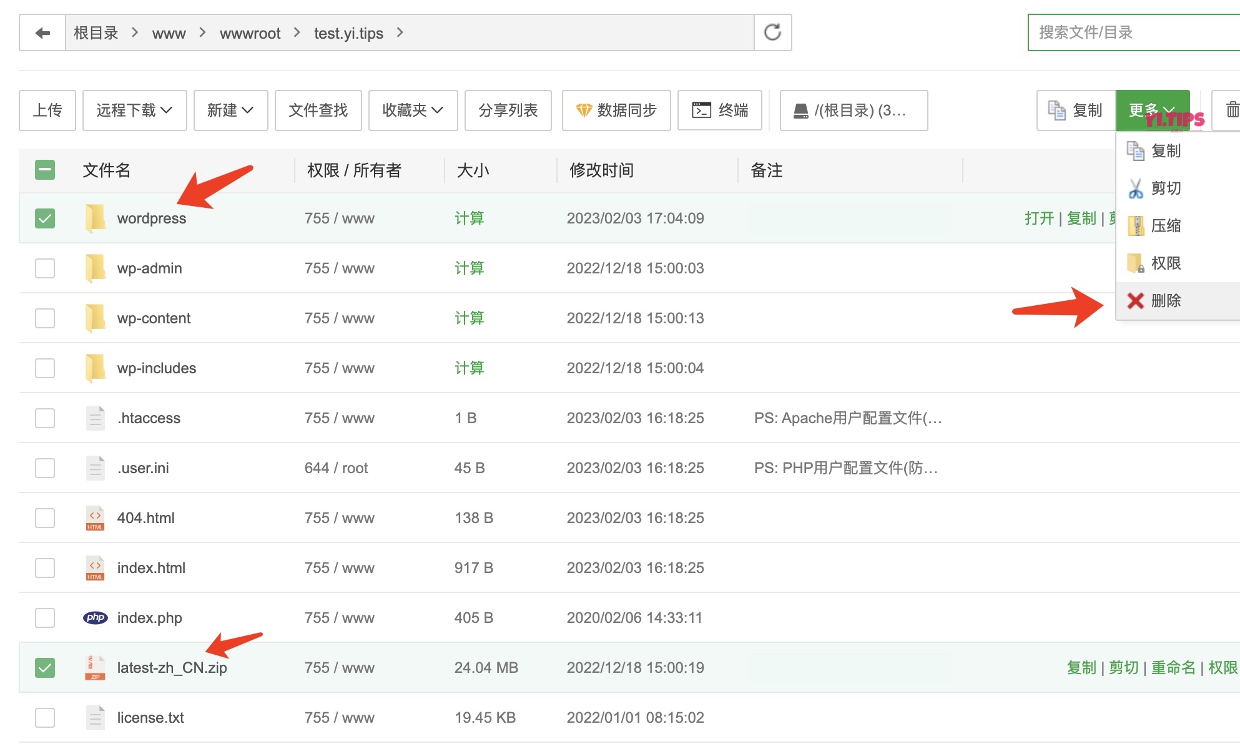Click the back navigation arrow
Screen dimensions: 1240x744
[x=42, y=32]
